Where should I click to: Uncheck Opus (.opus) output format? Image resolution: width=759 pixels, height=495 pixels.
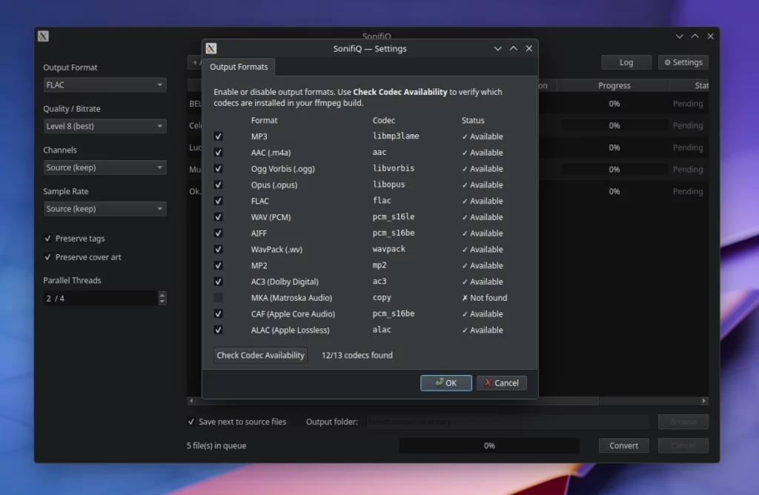point(219,185)
